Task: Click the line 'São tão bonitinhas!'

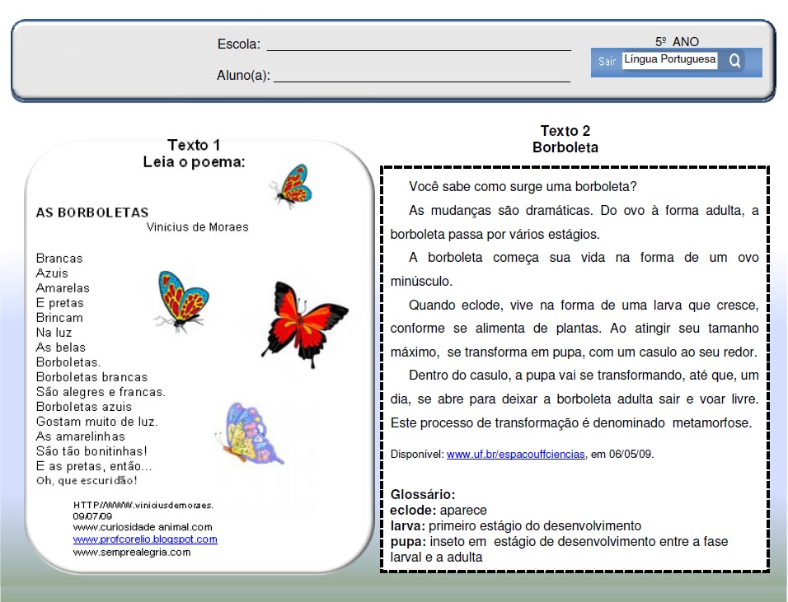Action: [91, 450]
